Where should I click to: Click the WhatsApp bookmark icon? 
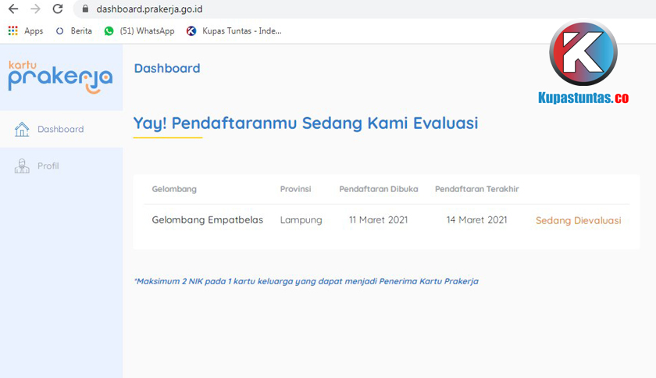(109, 31)
